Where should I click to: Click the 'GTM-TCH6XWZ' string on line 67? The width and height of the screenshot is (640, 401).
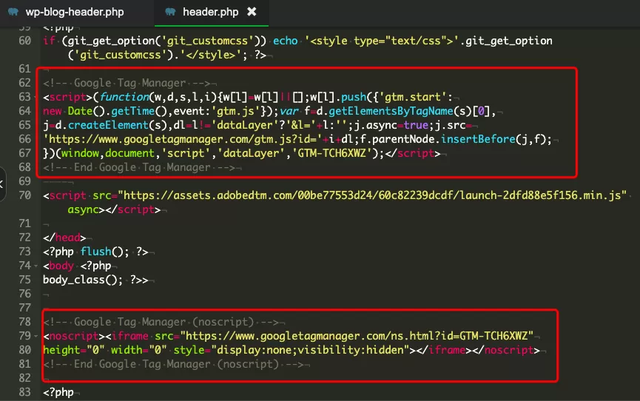point(331,154)
